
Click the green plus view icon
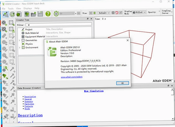pyautogui.click(x=95, y=13)
